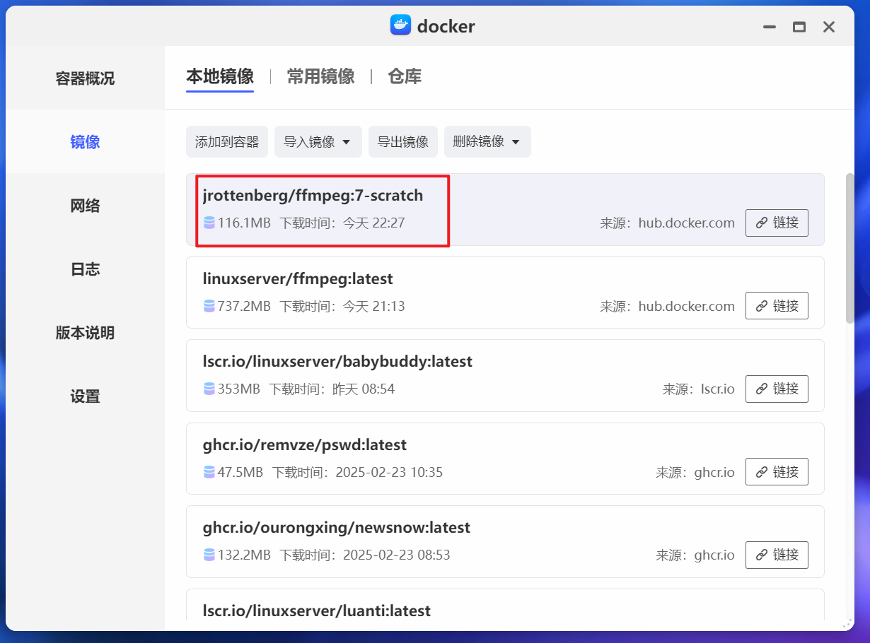Click the storage icon beside 353MB

point(209,389)
